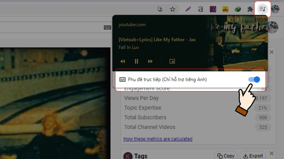Select the Views Per Day metric label
Image resolution: width=284 pixels, height=159 pixels.
[x=141, y=98]
